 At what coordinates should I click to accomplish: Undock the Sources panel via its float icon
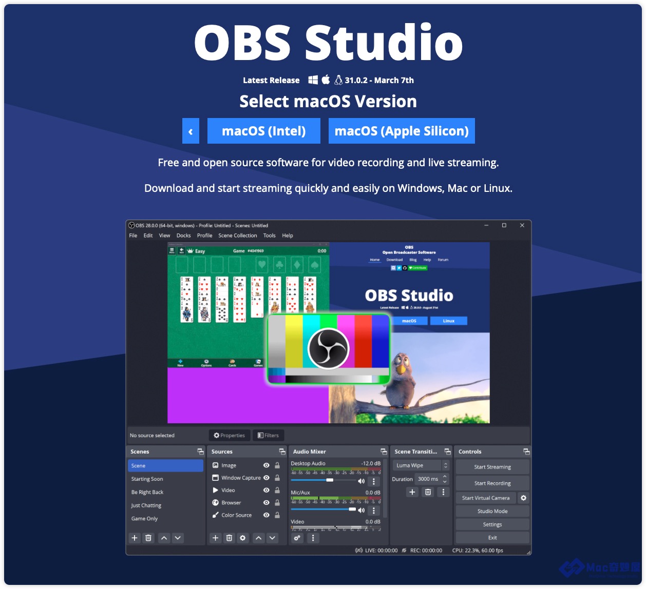click(x=282, y=451)
